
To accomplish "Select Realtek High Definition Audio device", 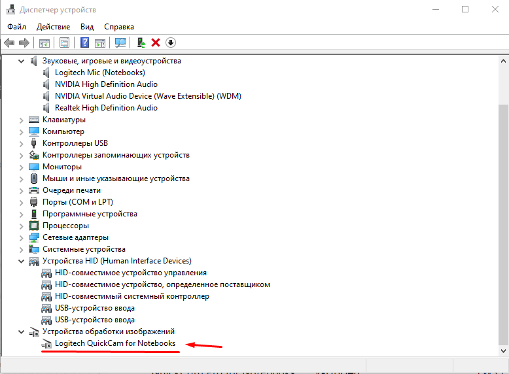I will tap(106, 108).
